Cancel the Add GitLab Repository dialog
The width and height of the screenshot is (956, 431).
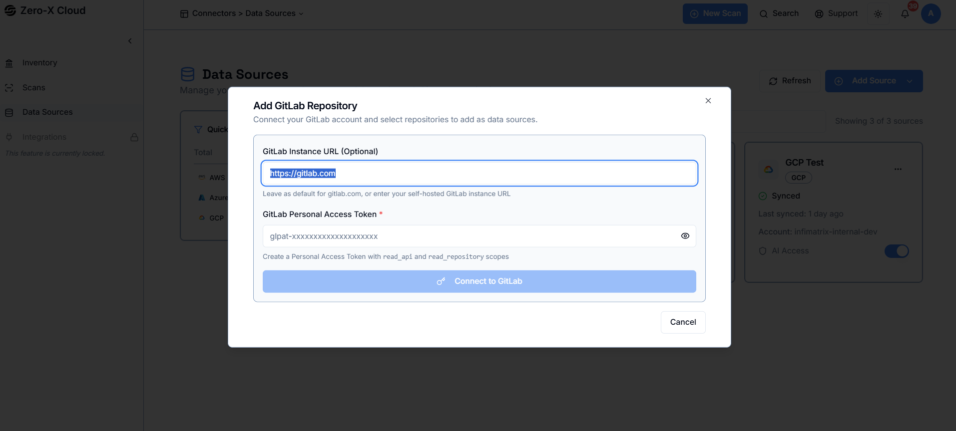pos(683,322)
